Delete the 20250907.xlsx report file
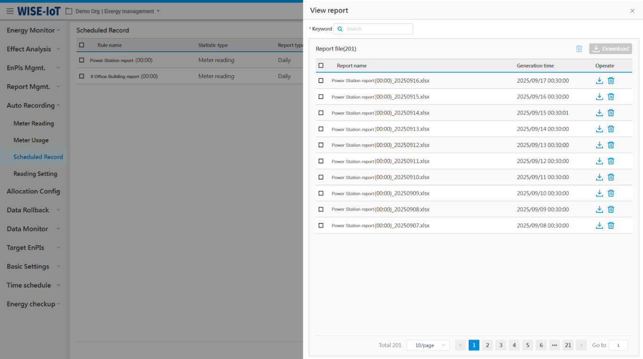The image size is (643, 359). pos(611,225)
